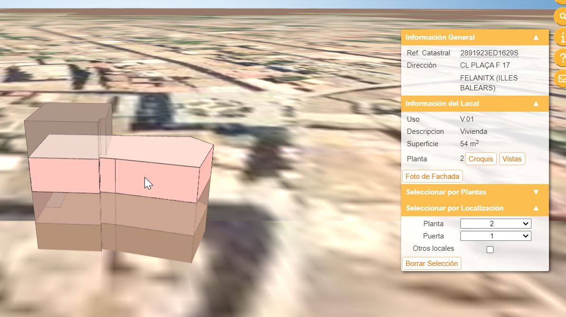Open cadastral reference 2891923ED1629S link
This screenshot has height=317, width=566.
pos(489,53)
